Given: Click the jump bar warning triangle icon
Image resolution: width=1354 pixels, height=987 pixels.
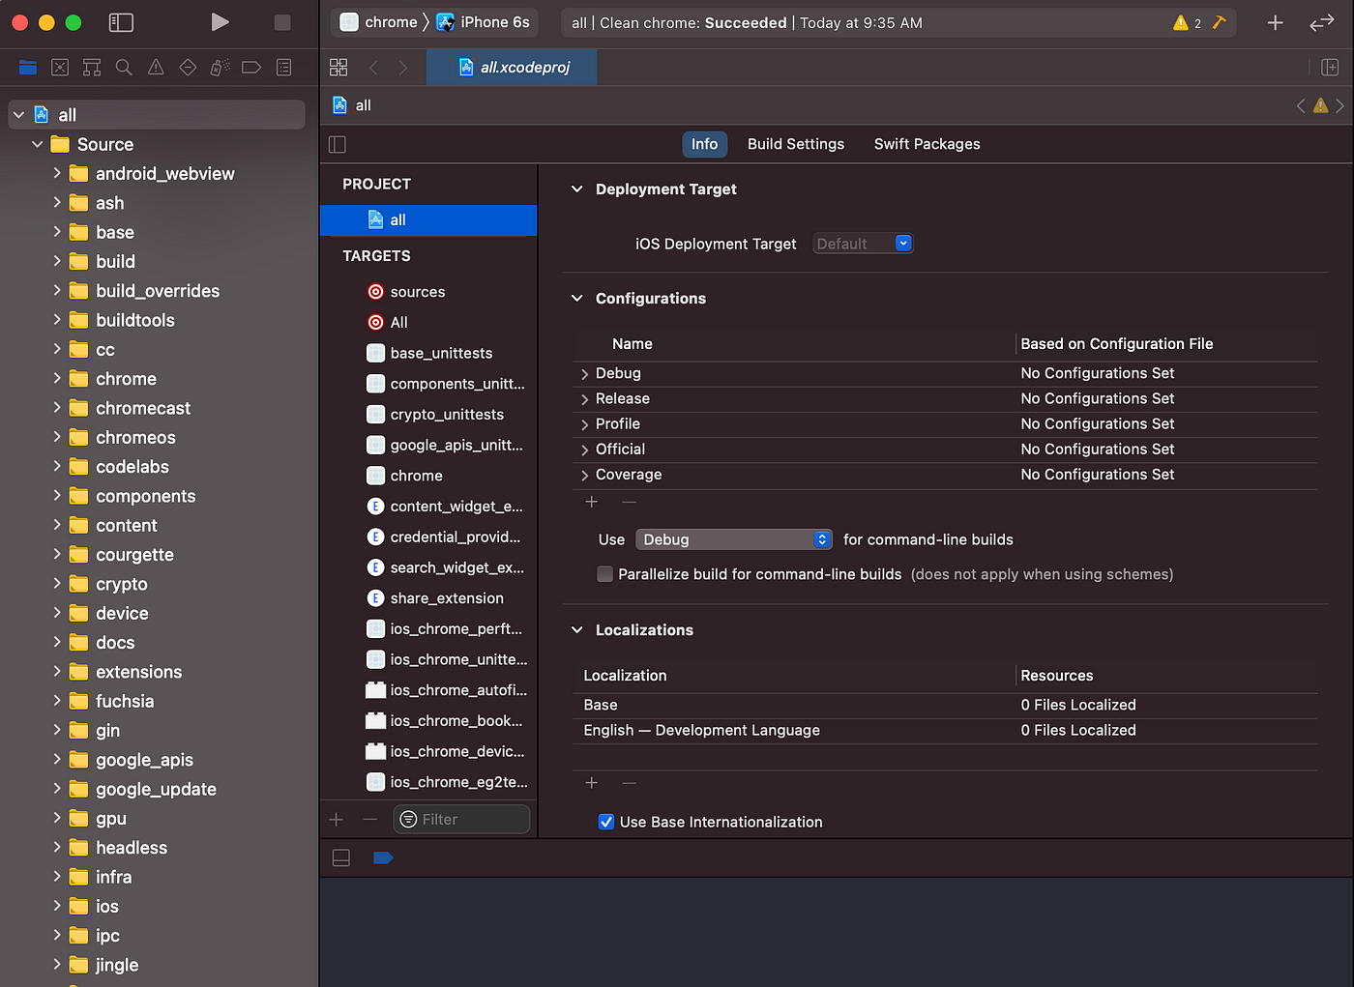Looking at the screenshot, I should point(1320,105).
